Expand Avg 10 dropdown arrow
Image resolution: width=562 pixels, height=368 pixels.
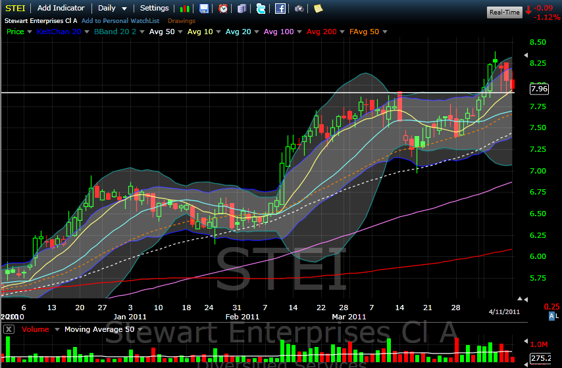(x=218, y=32)
